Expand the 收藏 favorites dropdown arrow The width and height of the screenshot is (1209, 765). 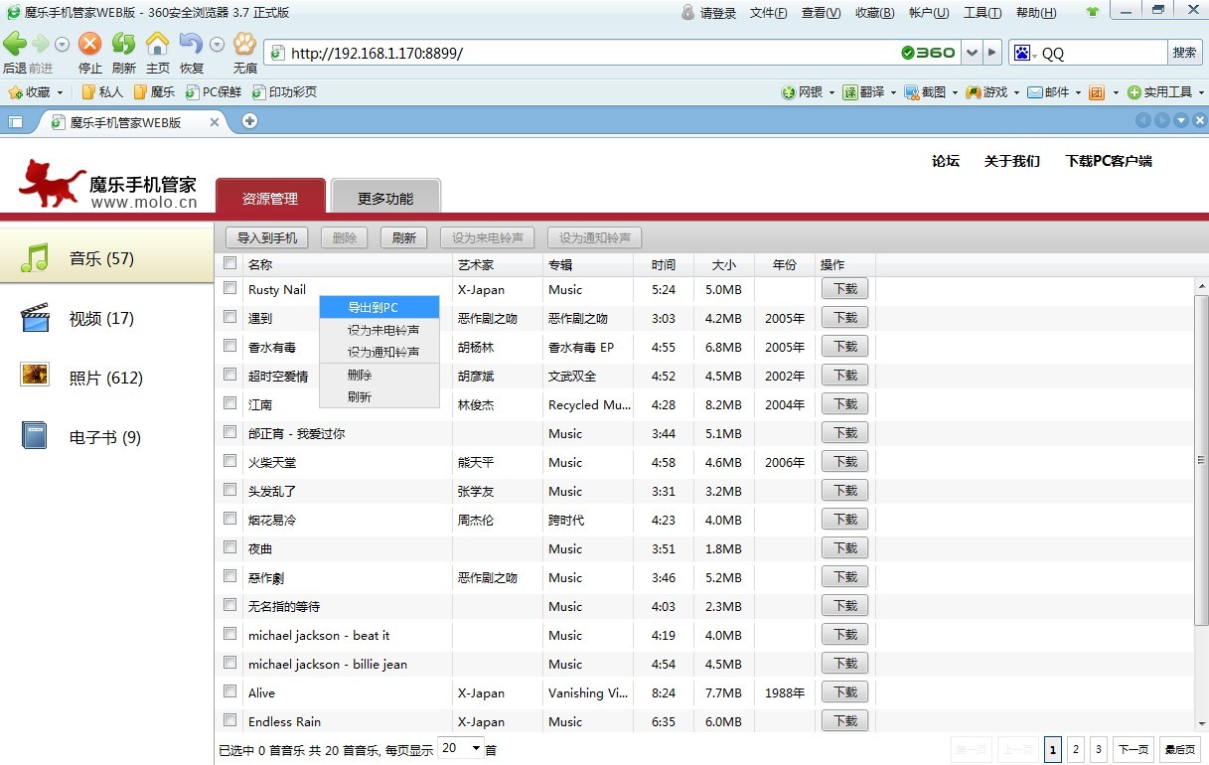click(60, 92)
